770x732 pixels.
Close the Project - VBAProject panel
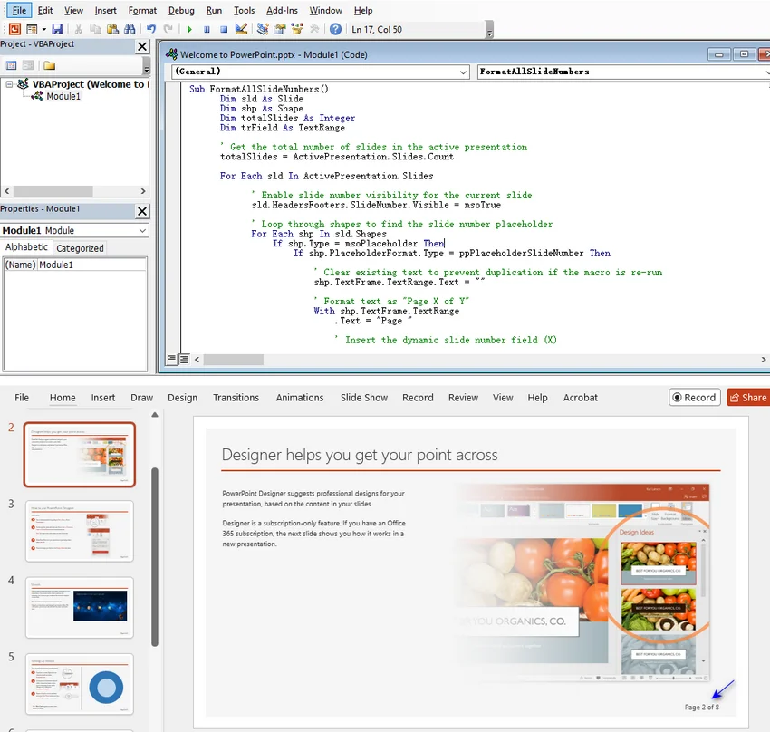click(142, 46)
